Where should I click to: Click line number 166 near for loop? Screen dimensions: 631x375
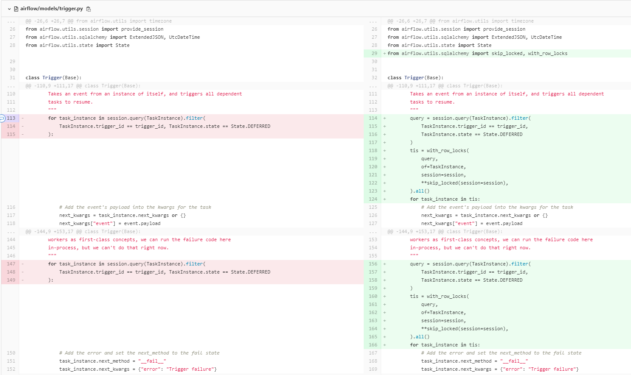(373, 344)
